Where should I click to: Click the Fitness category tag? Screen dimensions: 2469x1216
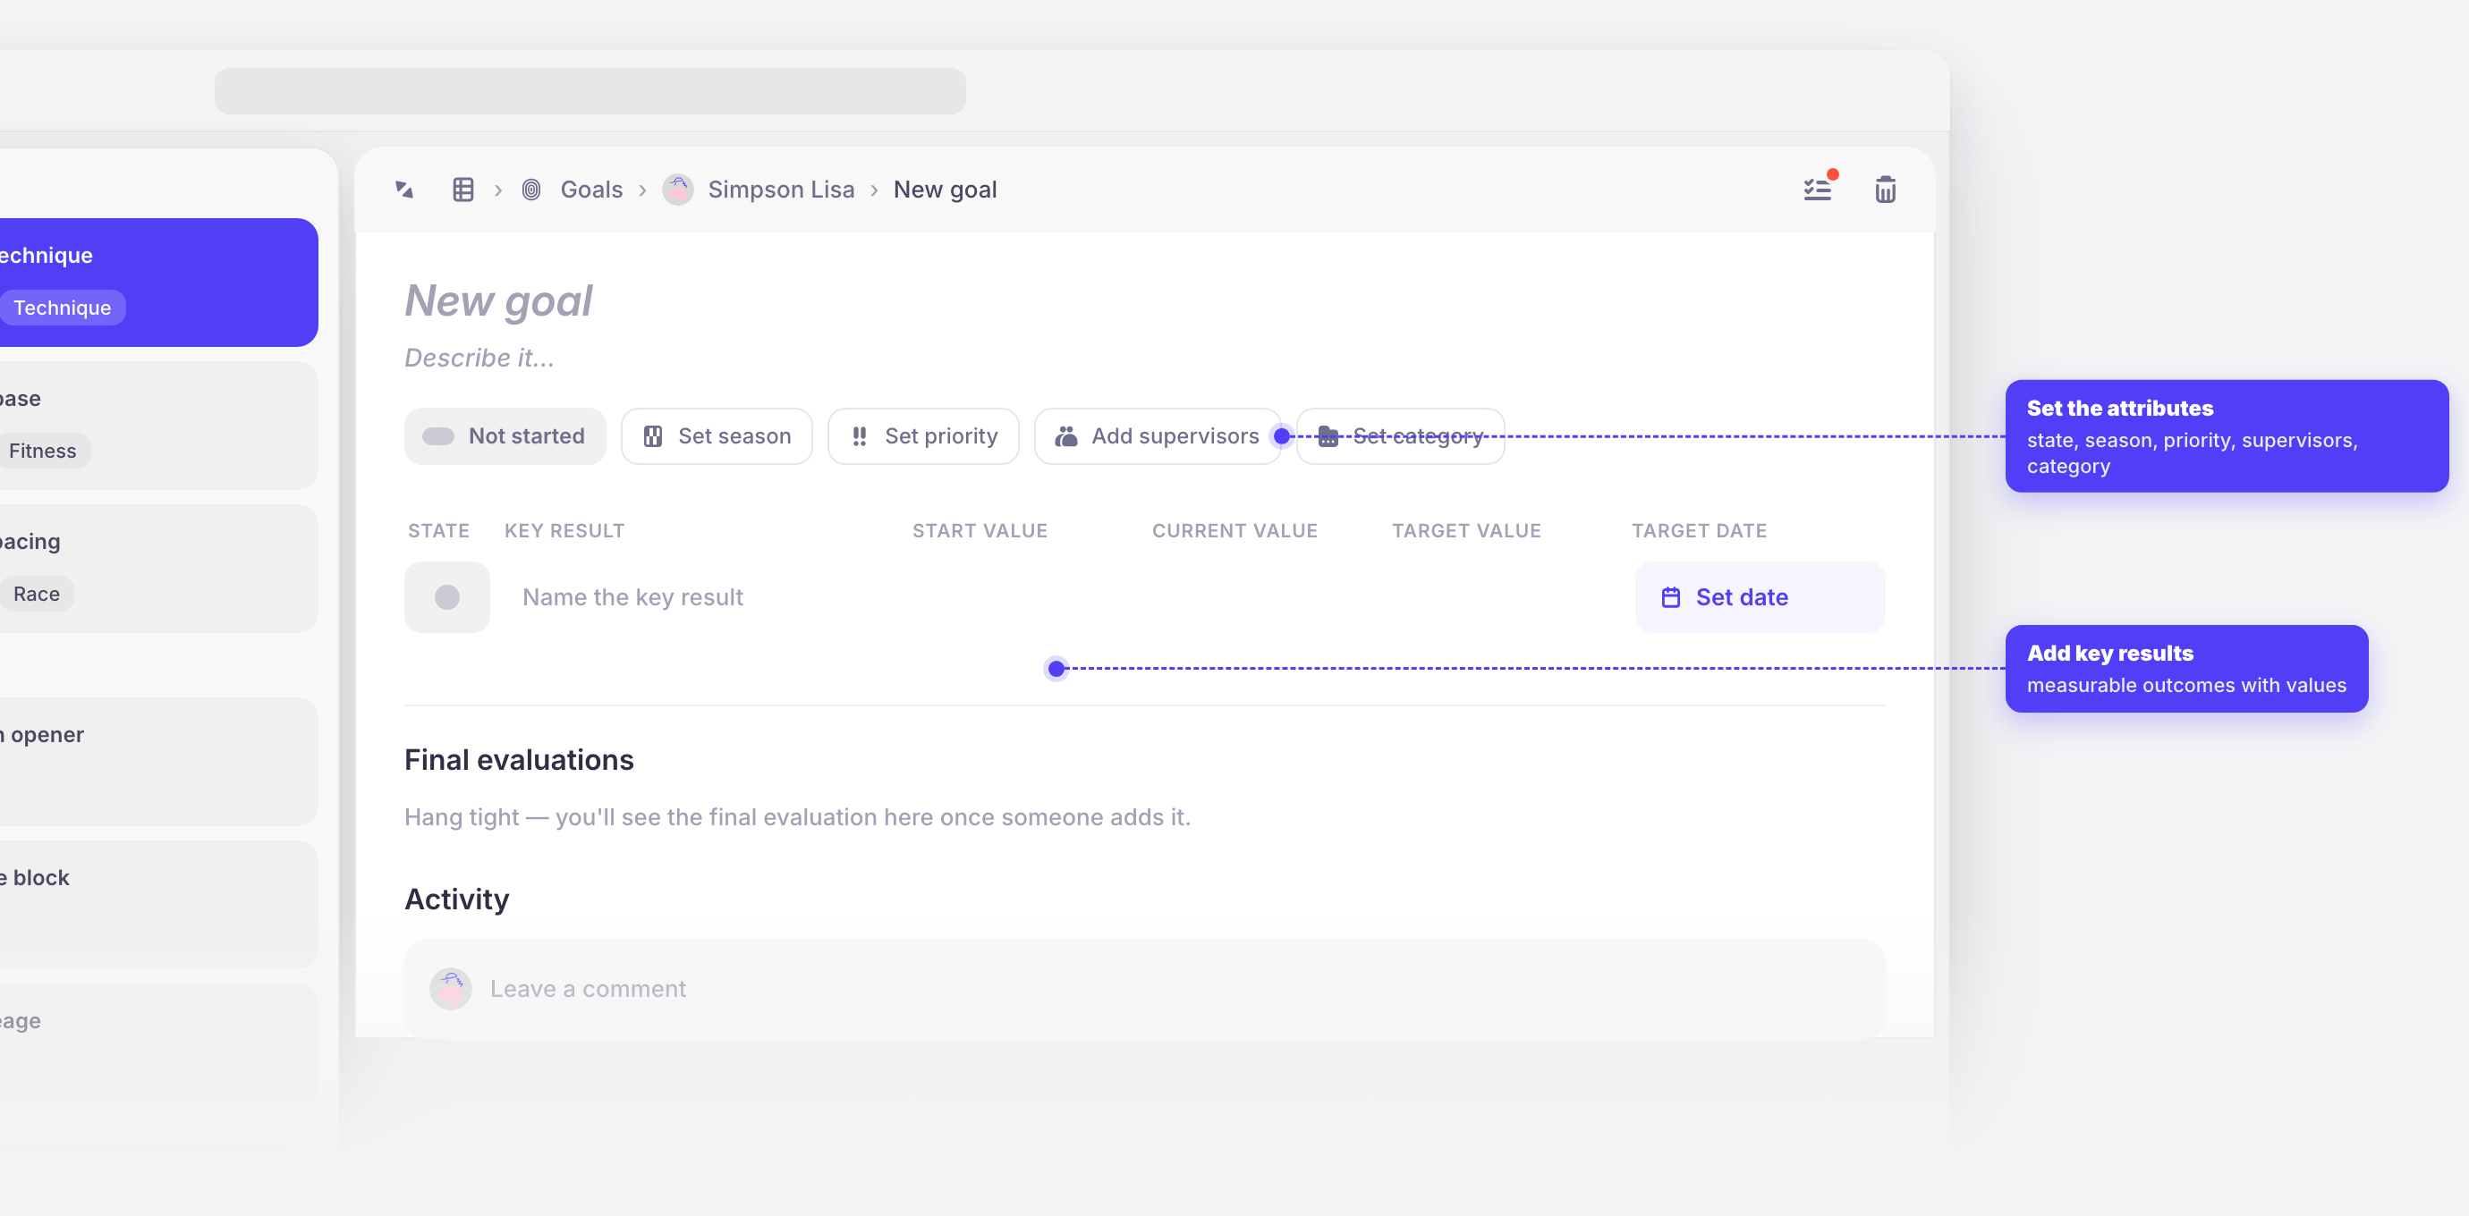pos(43,451)
